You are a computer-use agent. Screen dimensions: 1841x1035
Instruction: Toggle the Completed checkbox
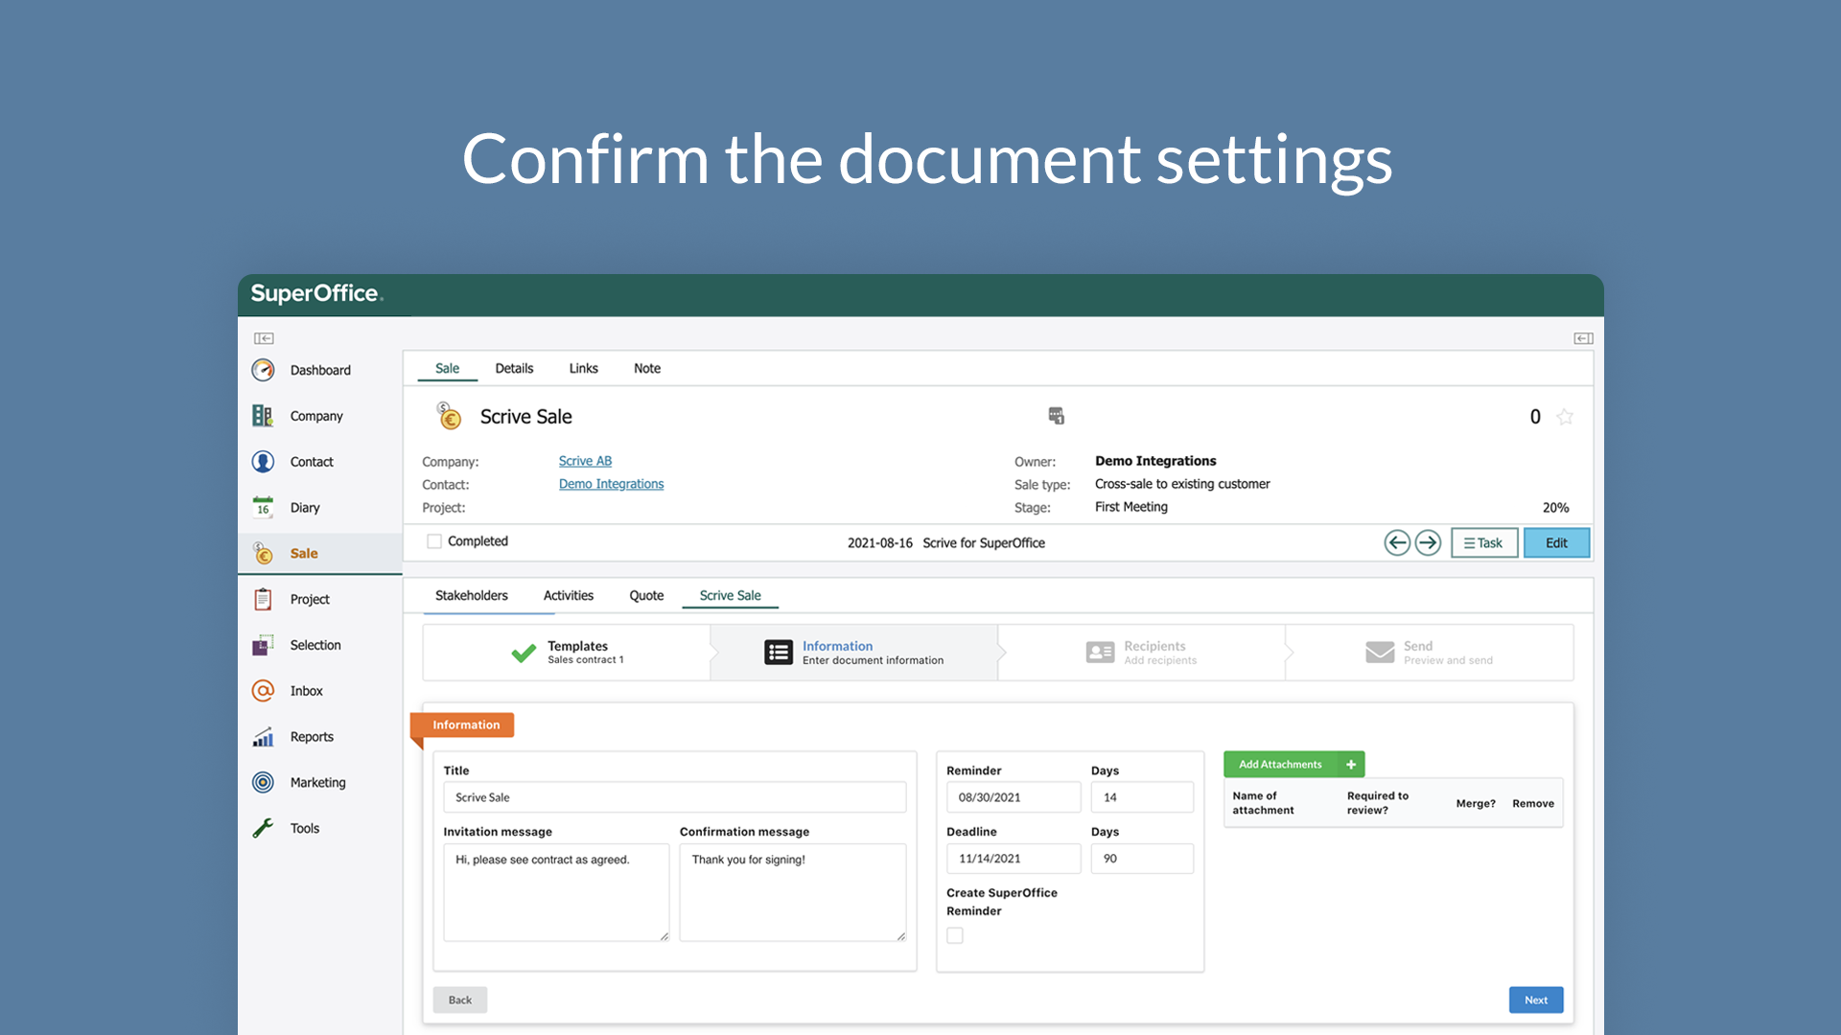point(435,542)
